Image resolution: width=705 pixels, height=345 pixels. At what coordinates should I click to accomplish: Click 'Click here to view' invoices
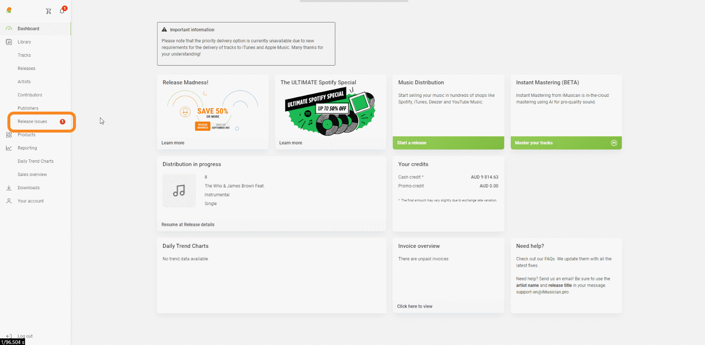pos(415,306)
